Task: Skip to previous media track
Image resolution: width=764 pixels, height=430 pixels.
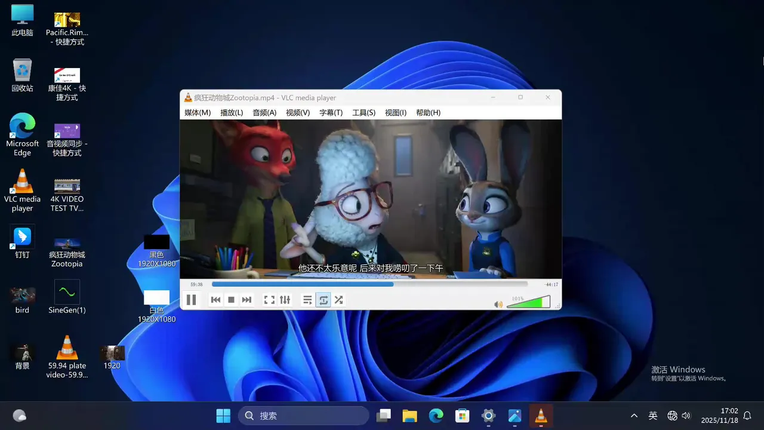Action: click(x=215, y=300)
